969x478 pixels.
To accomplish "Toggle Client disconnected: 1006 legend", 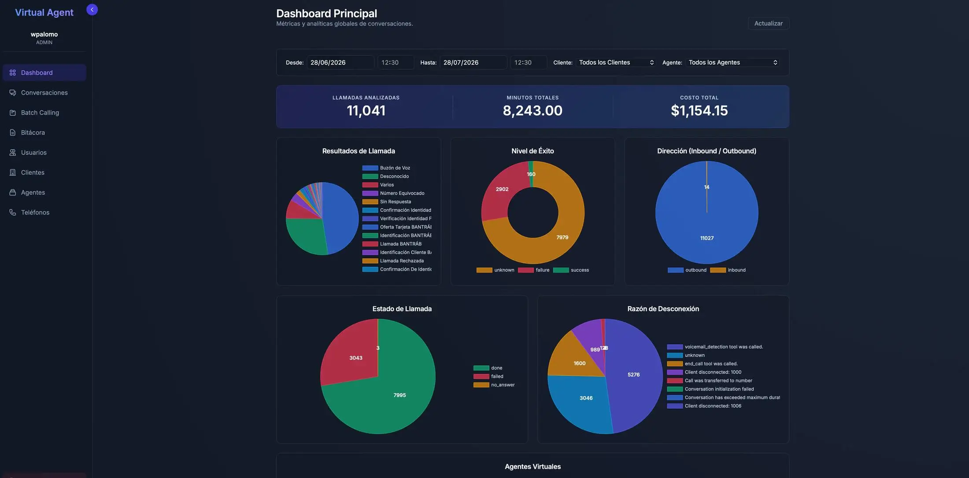I will [x=704, y=406].
